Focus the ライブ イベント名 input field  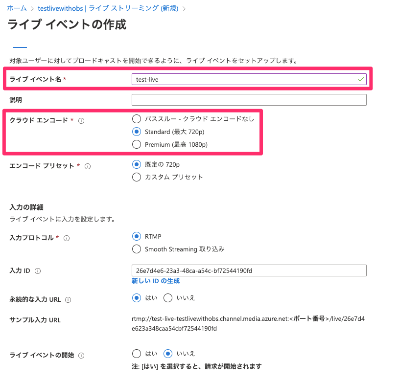coord(249,79)
